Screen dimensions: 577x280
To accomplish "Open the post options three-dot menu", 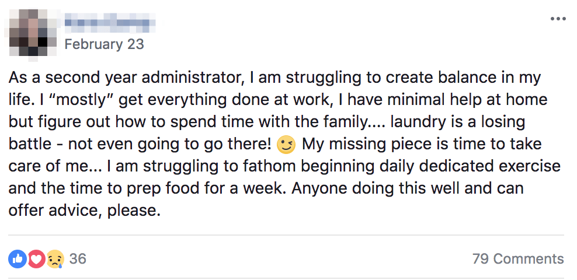I will [x=558, y=18].
